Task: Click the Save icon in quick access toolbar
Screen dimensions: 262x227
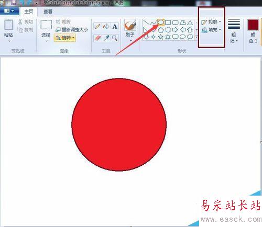Action: click(14, 3)
